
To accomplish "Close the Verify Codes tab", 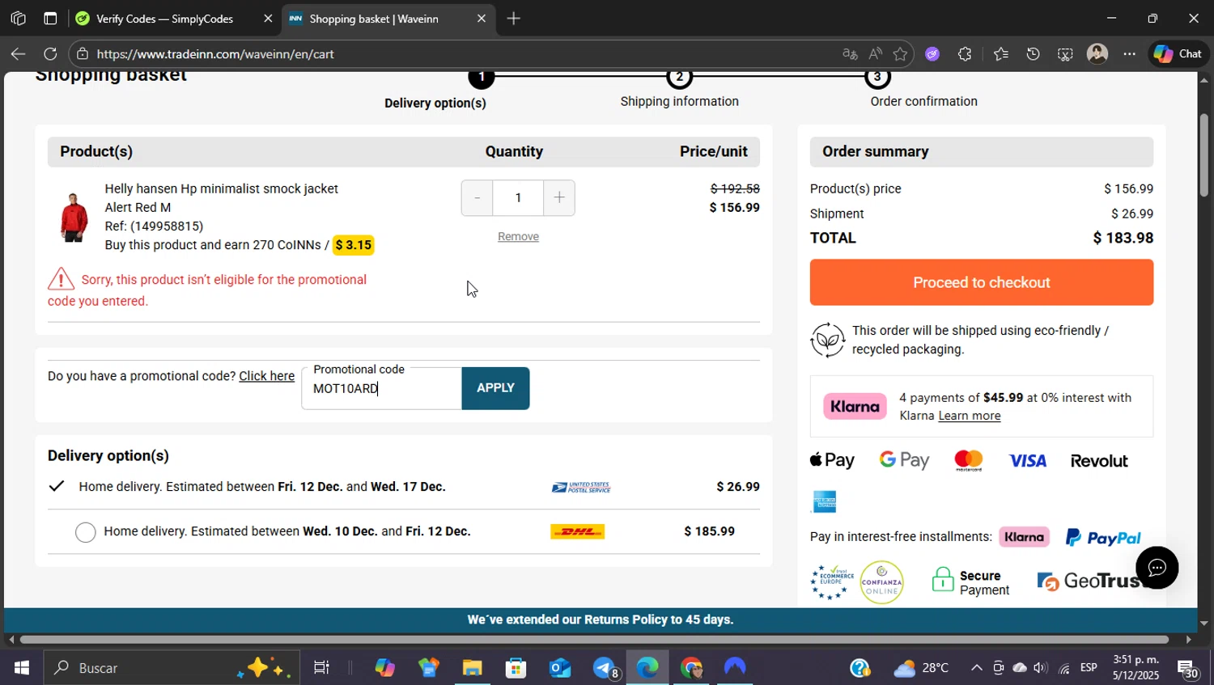I will pyautogui.click(x=268, y=19).
